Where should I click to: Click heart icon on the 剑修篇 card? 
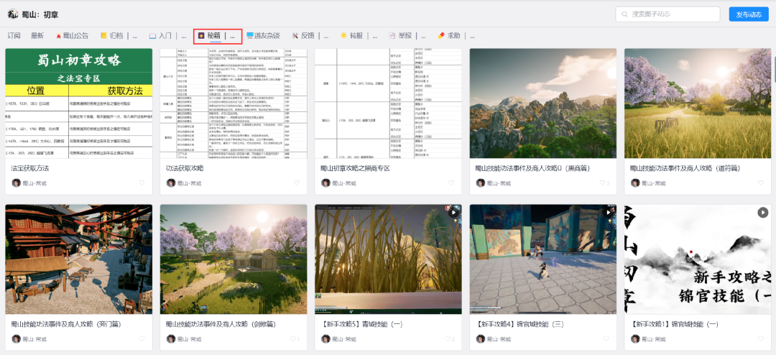[x=292, y=339]
